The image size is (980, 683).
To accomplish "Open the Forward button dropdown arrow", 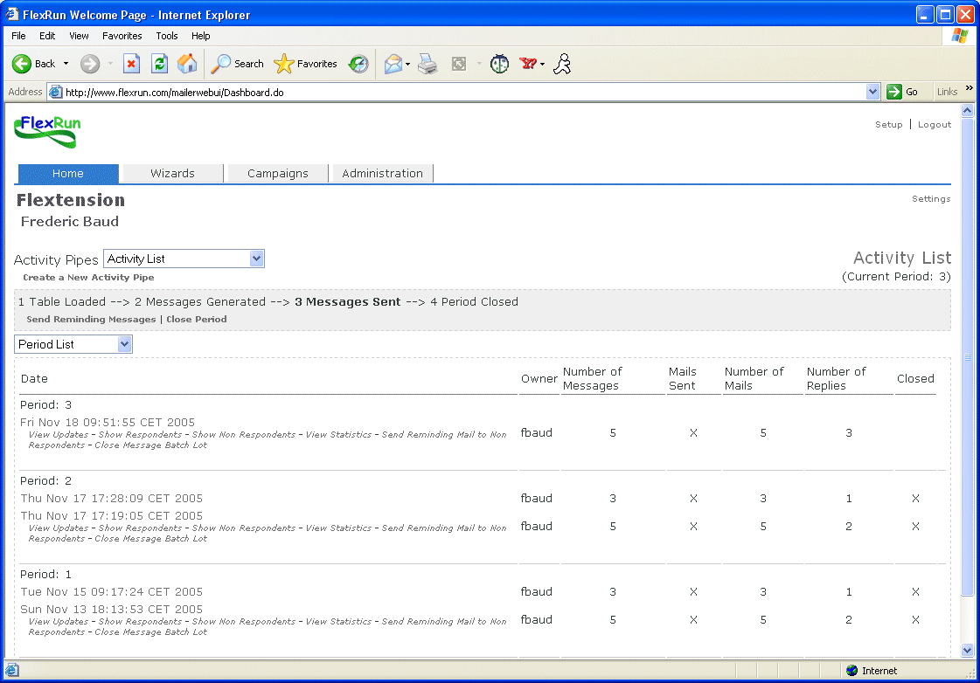I will pyautogui.click(x=111, y=64).
